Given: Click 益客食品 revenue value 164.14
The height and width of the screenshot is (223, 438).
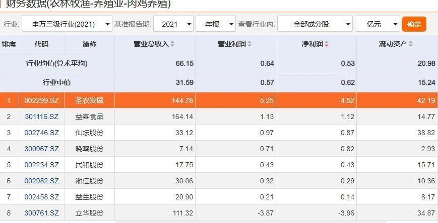Looking at the screenshot, I should pos(182,117).
